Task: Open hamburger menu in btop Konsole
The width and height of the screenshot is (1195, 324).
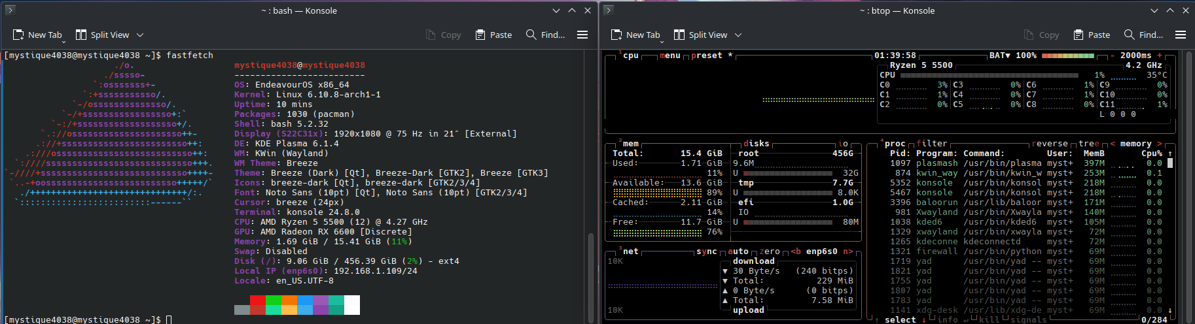Action: click(1181, 35)
